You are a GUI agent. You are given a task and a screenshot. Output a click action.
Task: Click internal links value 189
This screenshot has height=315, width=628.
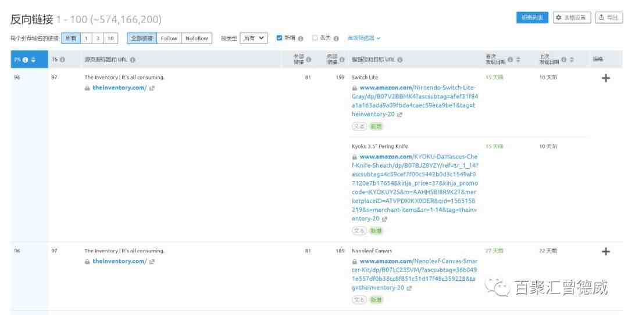tap(340, 251)
